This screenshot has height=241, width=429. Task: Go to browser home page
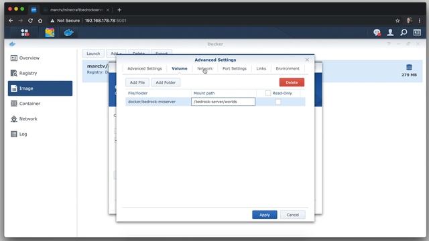(40, 21)
